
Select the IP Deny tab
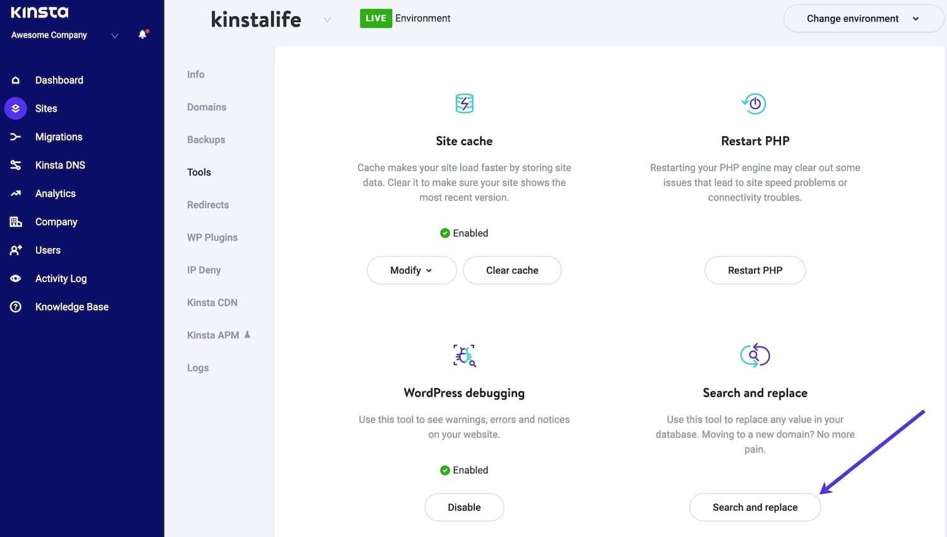click(x=204, y=270)
